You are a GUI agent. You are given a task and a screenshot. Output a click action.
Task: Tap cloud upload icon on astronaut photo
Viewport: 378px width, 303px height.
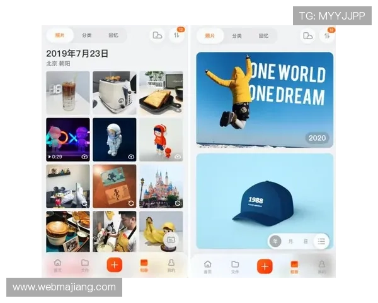(131, 157)
